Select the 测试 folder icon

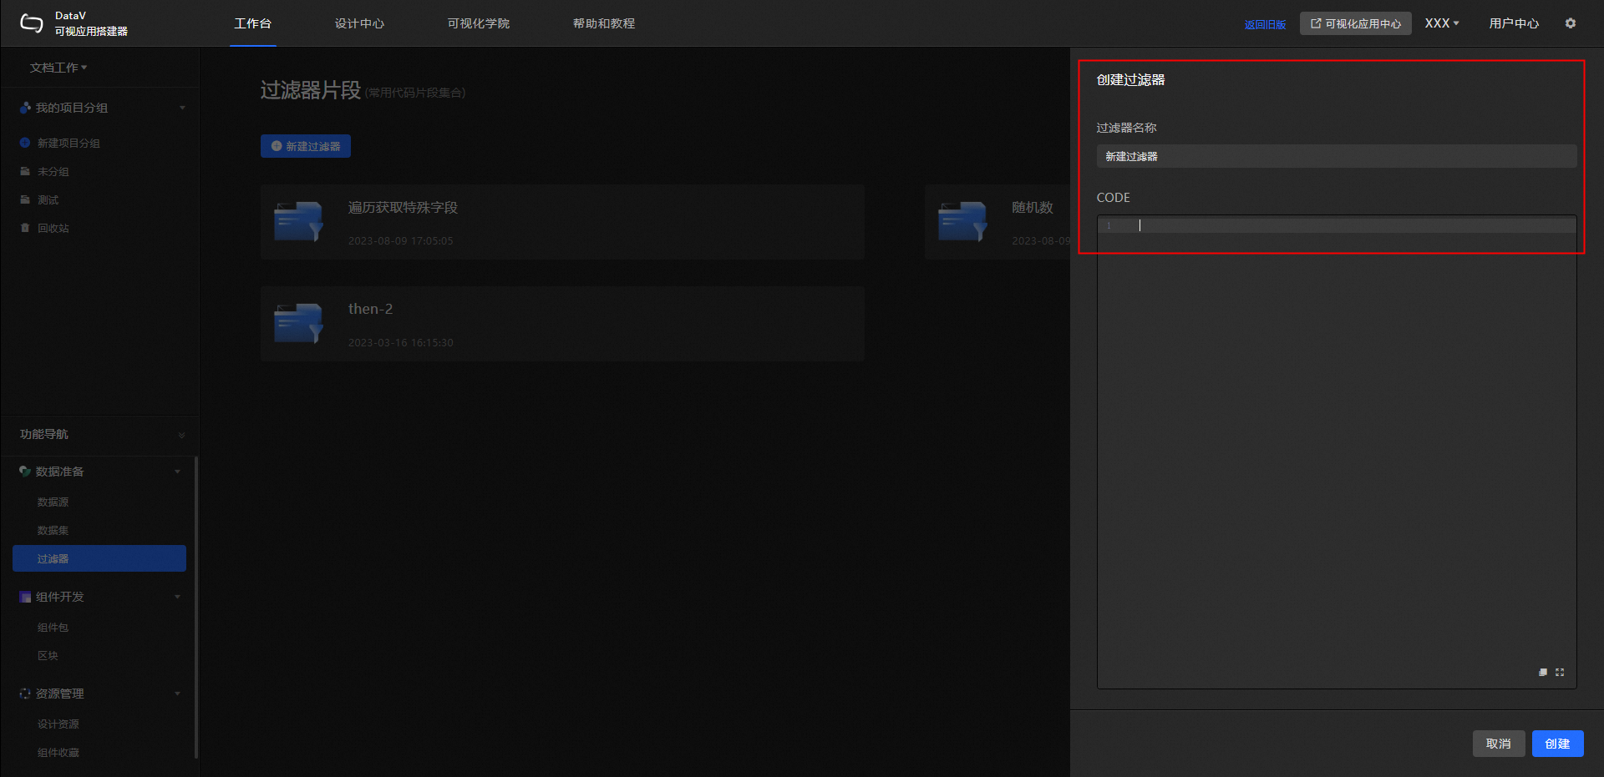tap(25, 199)
